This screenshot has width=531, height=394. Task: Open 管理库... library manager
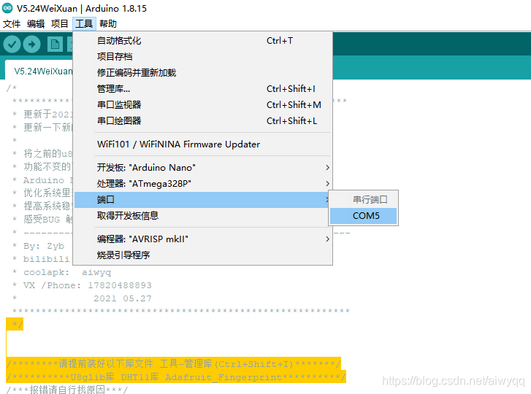coord(202,88)
